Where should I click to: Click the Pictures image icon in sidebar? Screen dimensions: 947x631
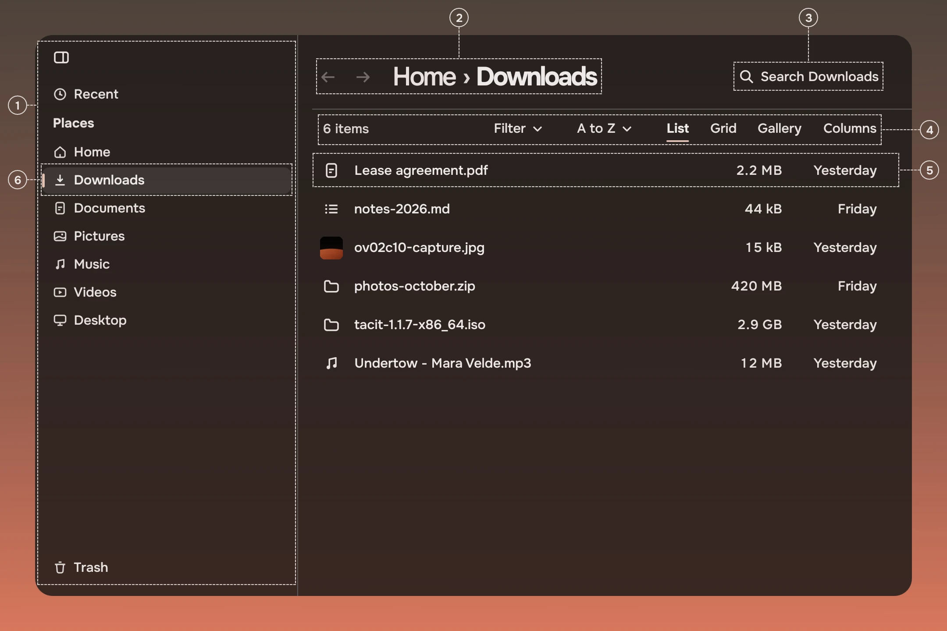click(60, 236)
